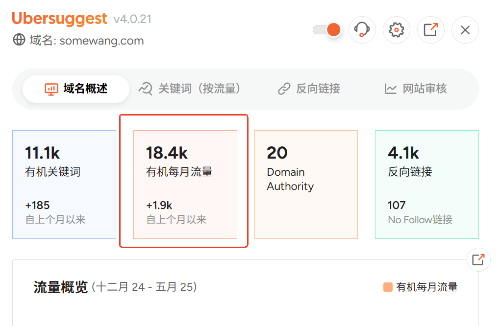Click the +185 change value
The width and height of the screenshot is (500, 326).
coord(38,206)
